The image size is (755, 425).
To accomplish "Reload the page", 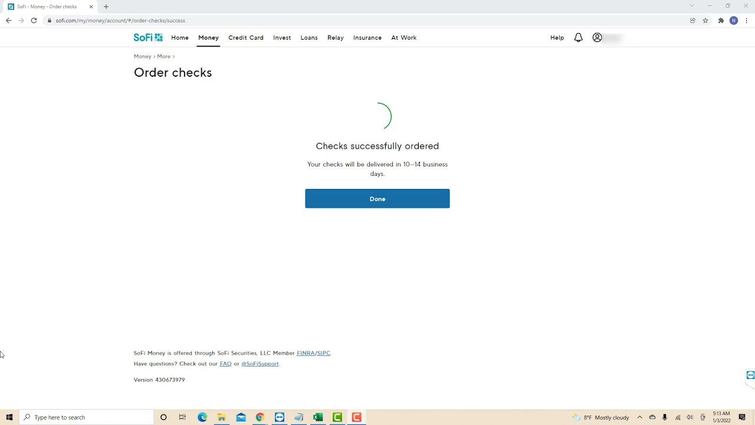I will point(34,20).
